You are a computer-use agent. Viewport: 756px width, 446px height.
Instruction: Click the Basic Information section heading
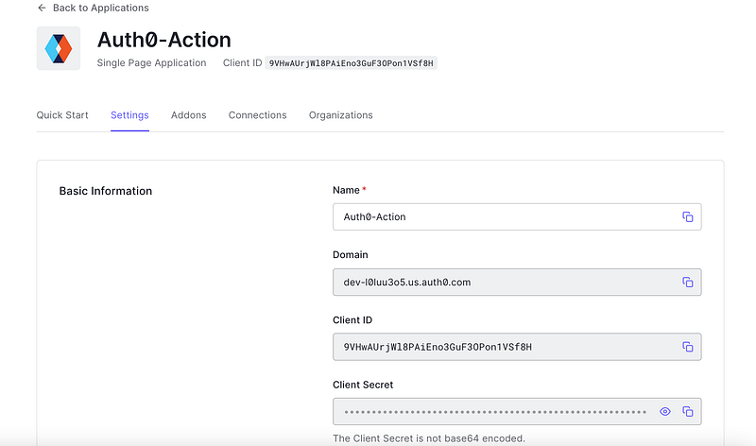click(105, 191)
